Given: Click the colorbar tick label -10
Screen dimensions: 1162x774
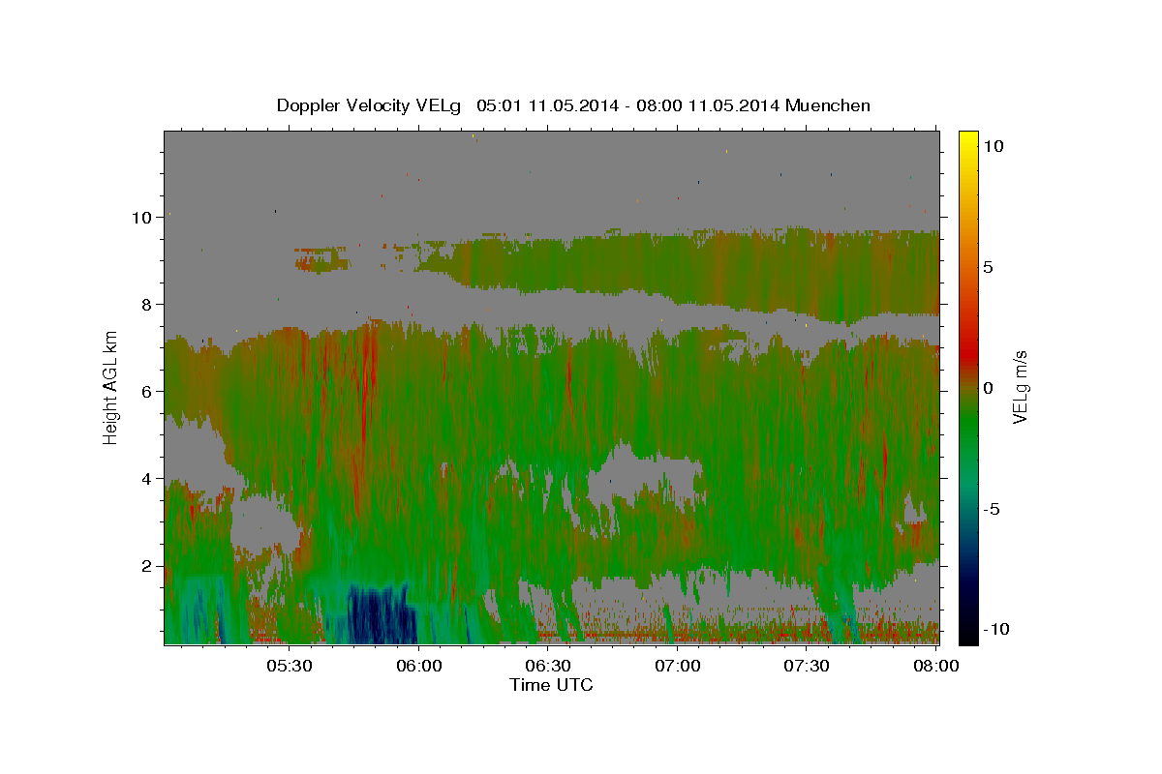Looking at the screenshot, I should coord(996,629).
